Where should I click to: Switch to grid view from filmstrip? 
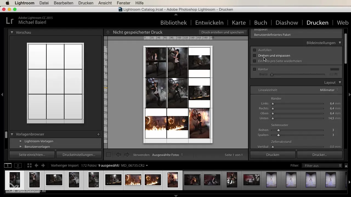point(29,166)
